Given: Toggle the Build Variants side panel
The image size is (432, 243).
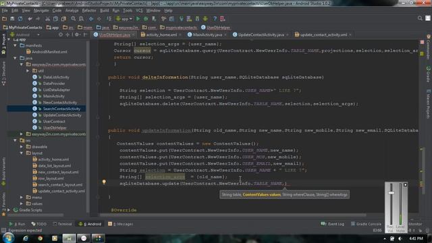Looking at the screenshot, I should [3, 171].
